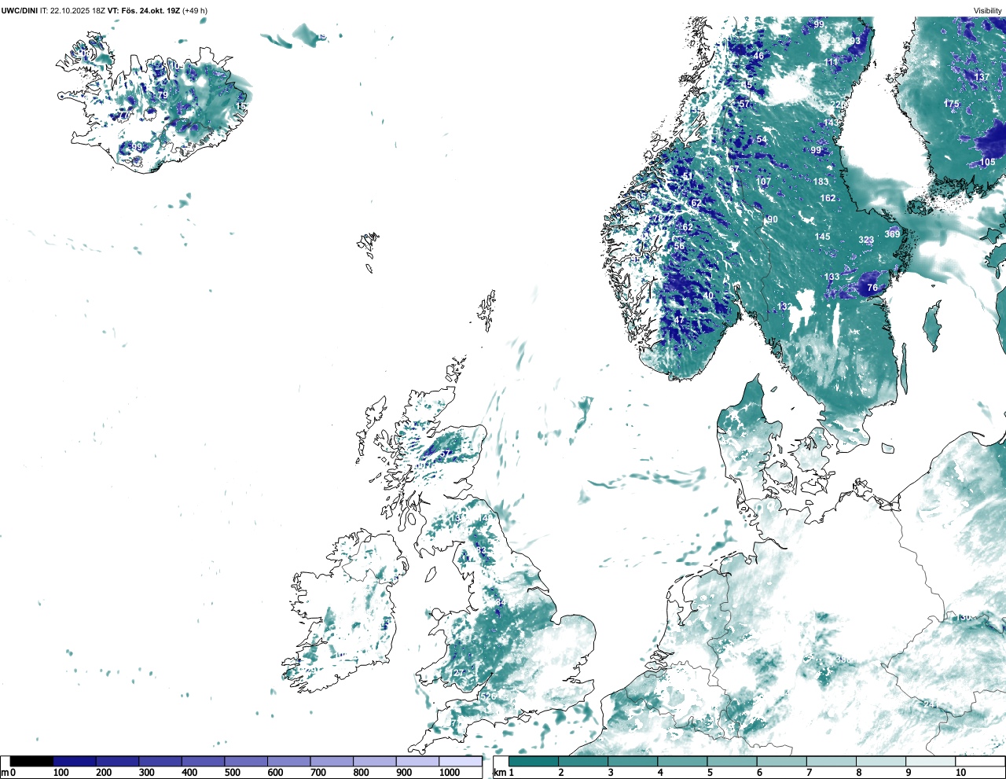The image size is (1006, 779).
Task: Click the 9–10 km palest legend swatch
Action: 931,762
